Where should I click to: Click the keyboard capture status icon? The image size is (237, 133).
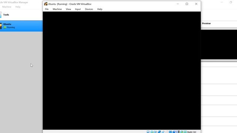[x=185, y=132]
